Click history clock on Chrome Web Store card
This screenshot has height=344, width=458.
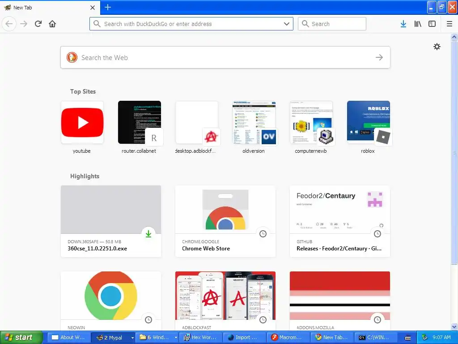(263, 234)
